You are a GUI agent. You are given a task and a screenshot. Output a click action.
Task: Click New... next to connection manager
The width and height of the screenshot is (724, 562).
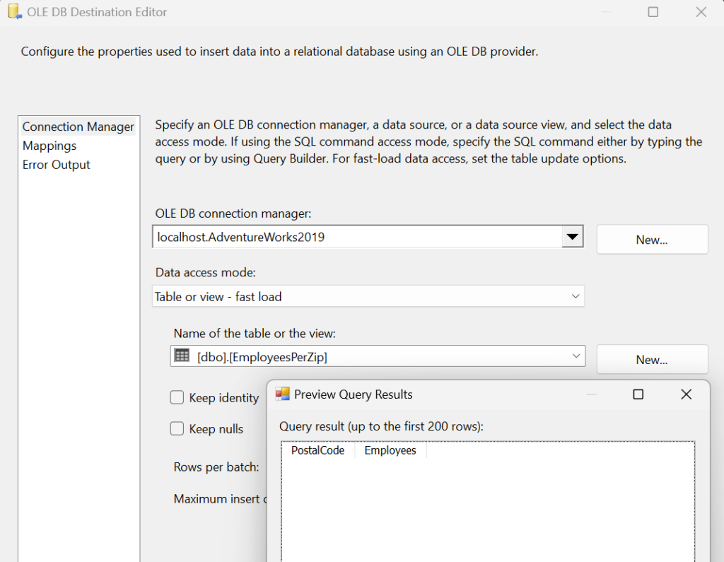[x=652, y=240]
